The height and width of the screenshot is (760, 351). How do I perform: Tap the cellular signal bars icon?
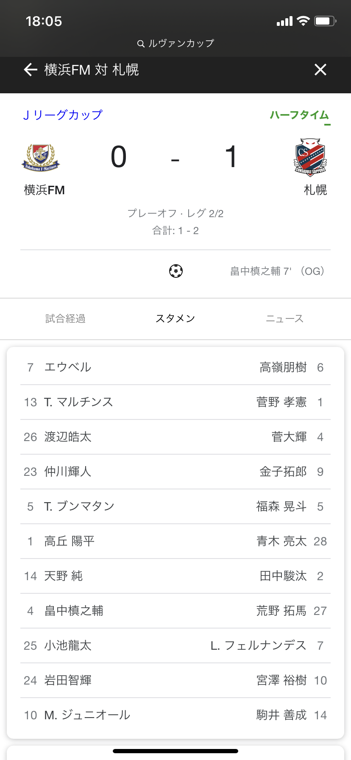284,21
